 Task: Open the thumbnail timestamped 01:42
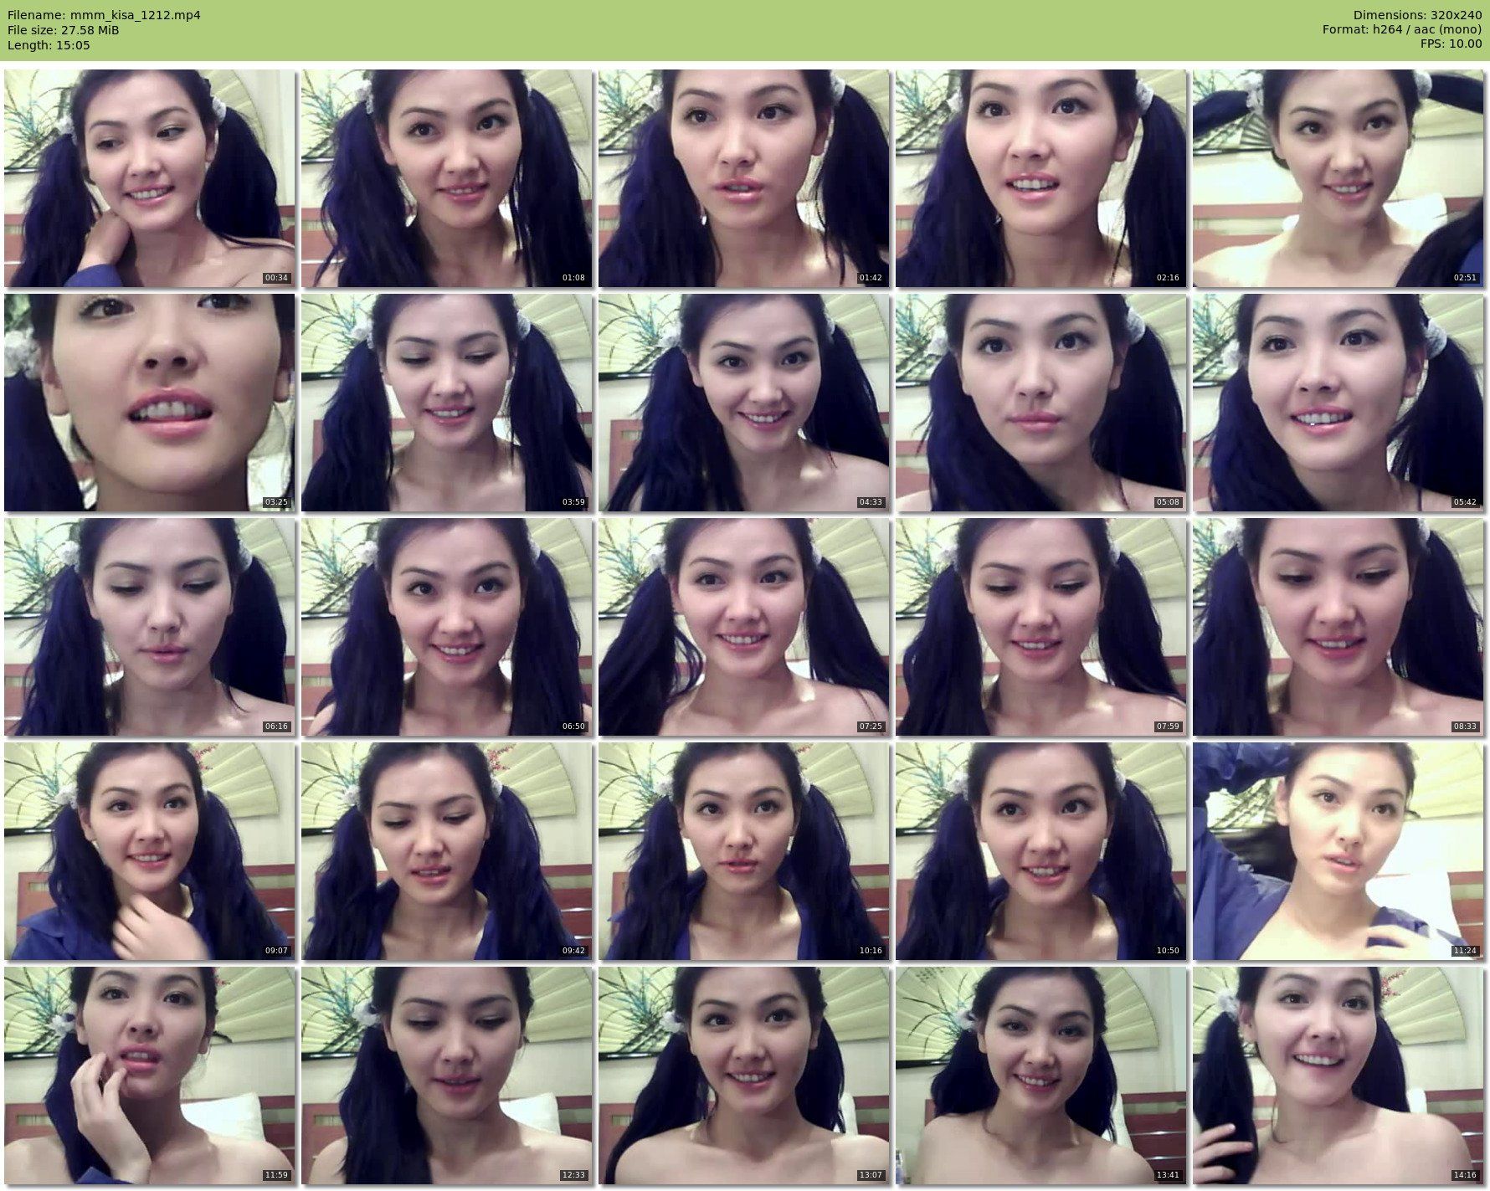tap(743, 178)
